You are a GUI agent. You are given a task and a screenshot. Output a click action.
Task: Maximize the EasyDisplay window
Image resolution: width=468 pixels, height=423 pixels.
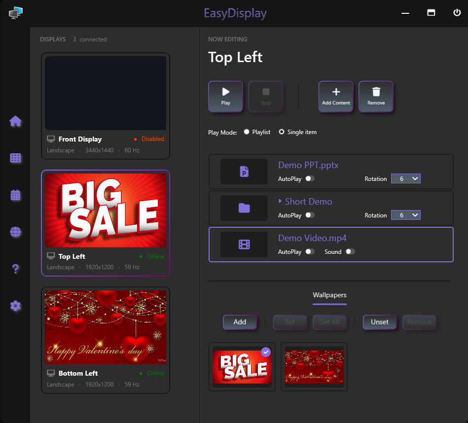(431, 12)
